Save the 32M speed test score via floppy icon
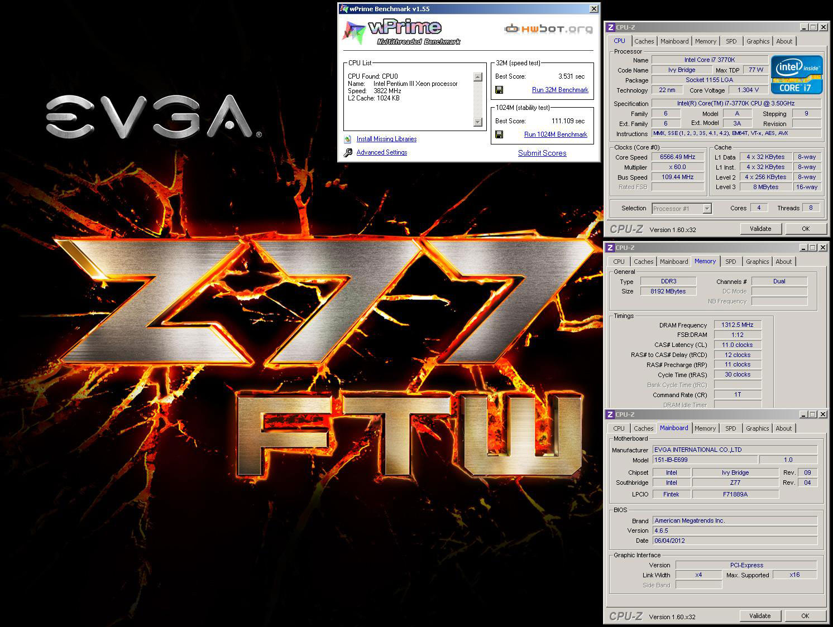Image resolution: width=833 pixels, height=627 pixels. 499,90
